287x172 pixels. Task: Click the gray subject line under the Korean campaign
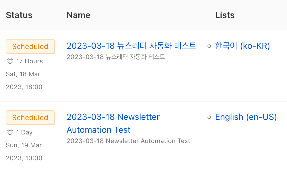[116, 57]
